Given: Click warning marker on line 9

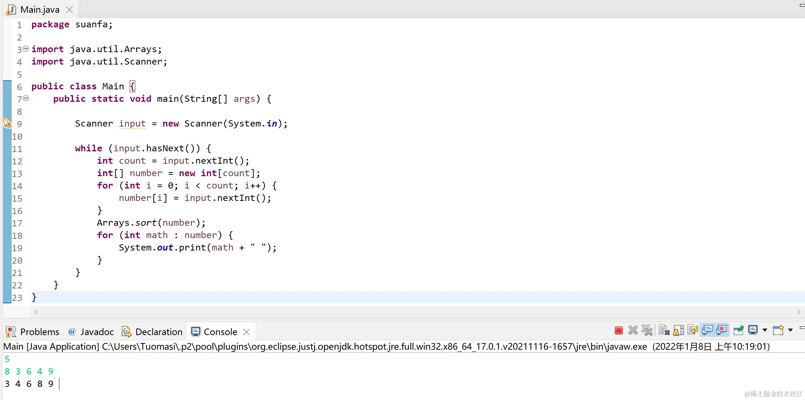Looking at the screenshot, I should 7,124.
